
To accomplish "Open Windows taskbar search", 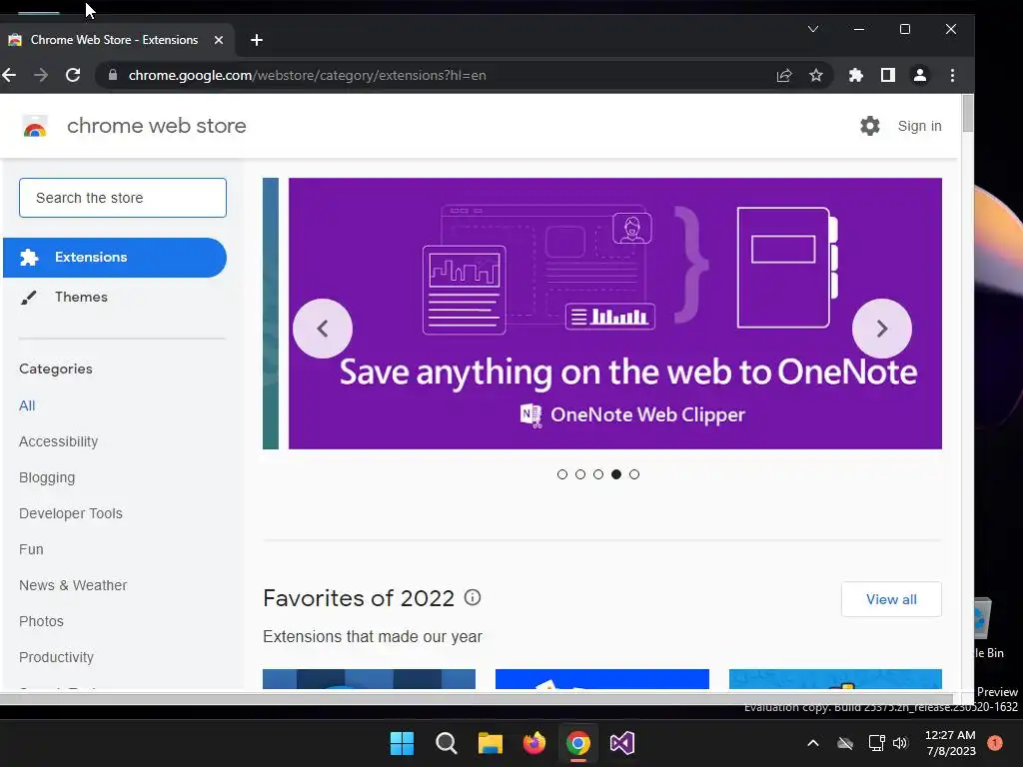I will coord(447,743).
